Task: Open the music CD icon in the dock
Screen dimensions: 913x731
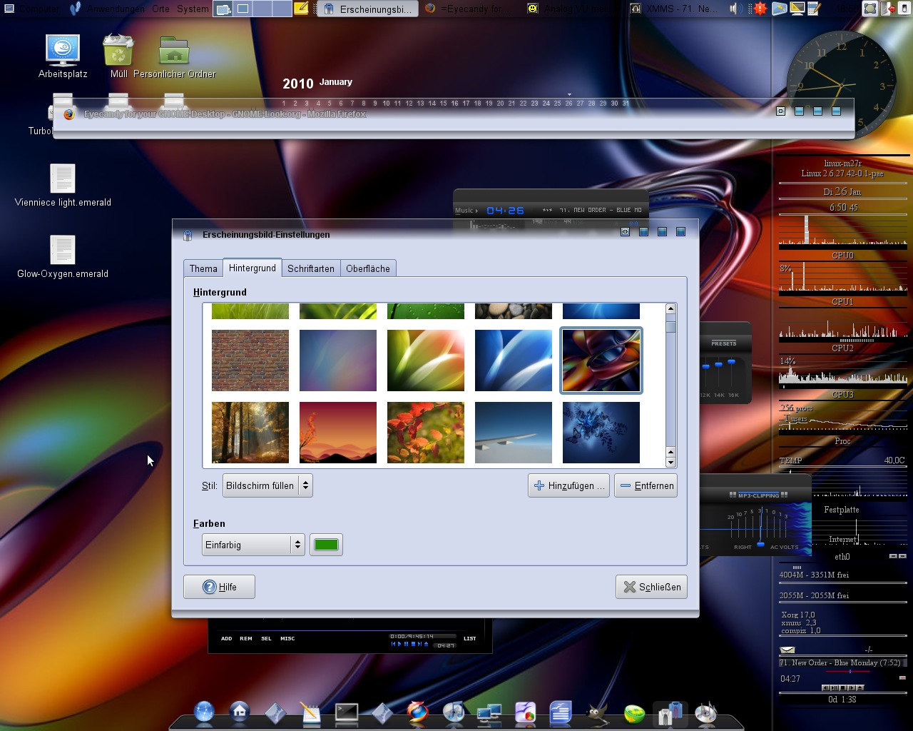Action: tap(454, 712)
